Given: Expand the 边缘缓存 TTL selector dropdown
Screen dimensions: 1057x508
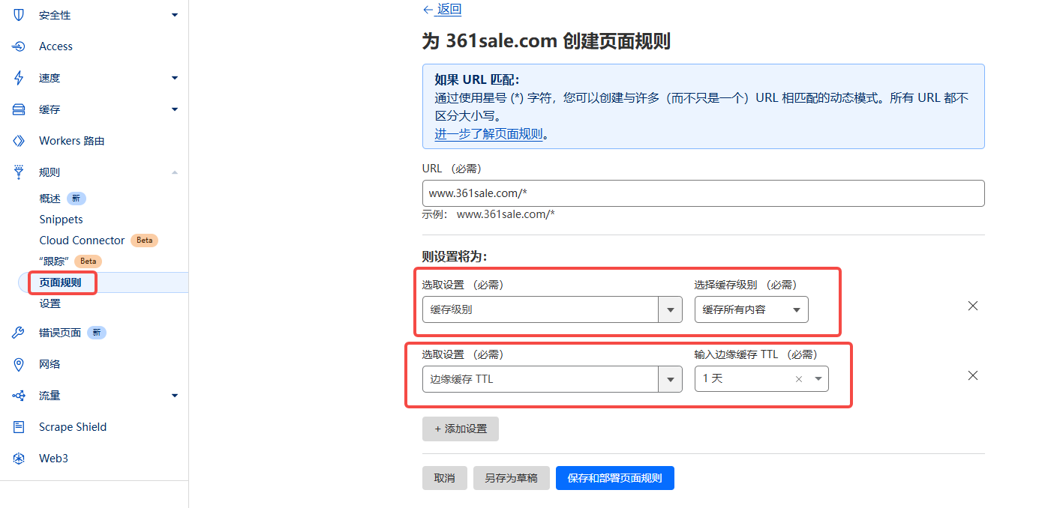Looking at the screenshot, I should point(669,378).
